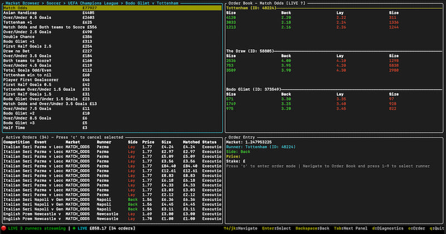Screen dimensions: 446x234
Task: Select the highlighted Match Odds £77927 market
Action: pyautogui.click(x=113, y=8)
